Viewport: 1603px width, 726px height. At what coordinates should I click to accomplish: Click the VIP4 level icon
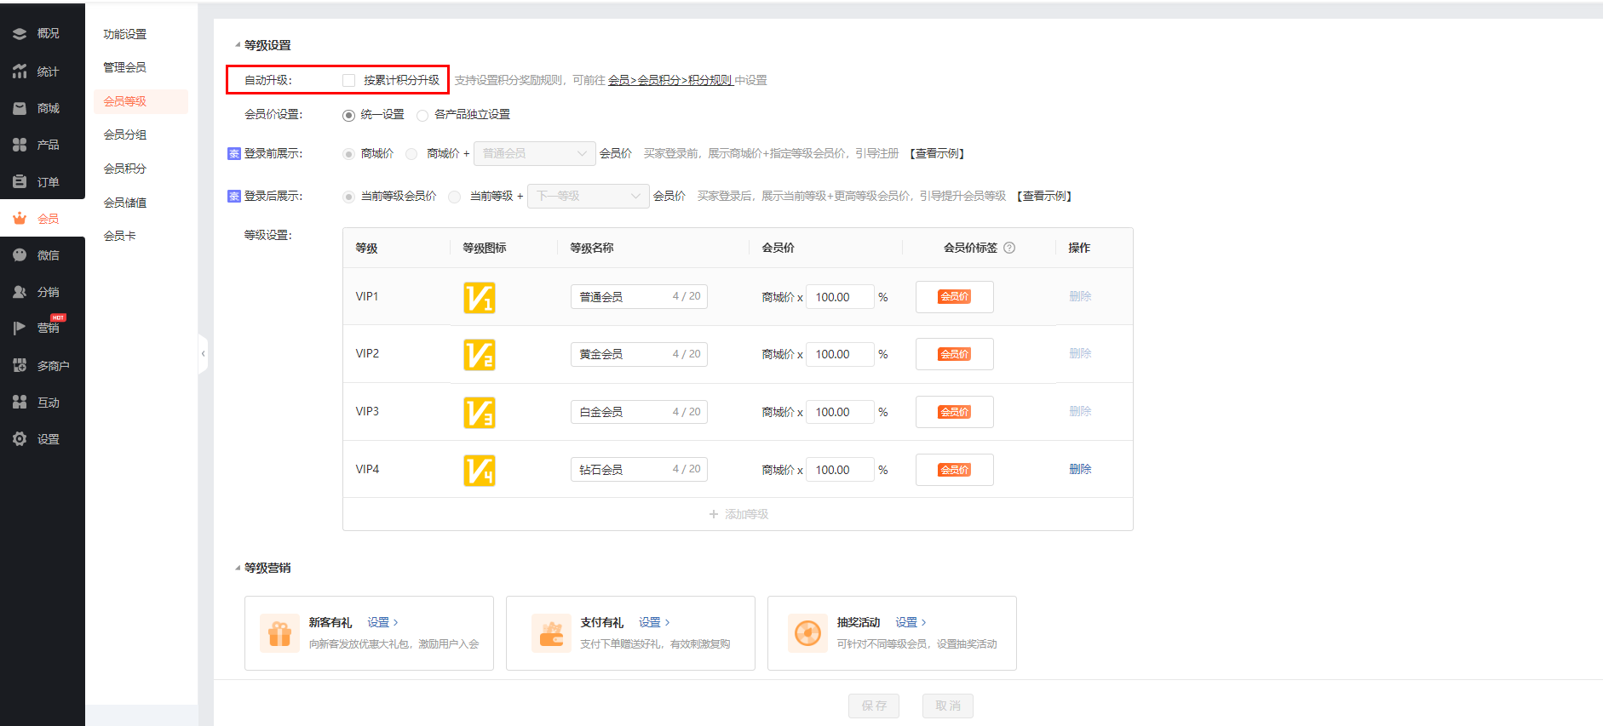pyautogui.click(x=480, y=470)
